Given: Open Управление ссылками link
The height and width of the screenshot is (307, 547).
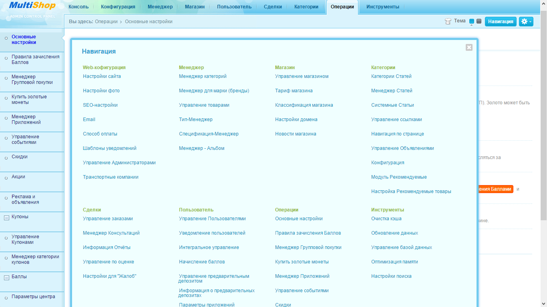Looking at the screenshot, I should [x=396, y=120].
